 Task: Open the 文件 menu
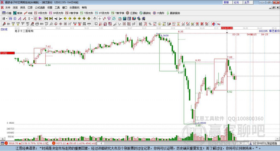pyautogui.click(x=8, y=7)
